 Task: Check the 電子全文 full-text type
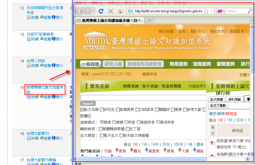tap(102, 135)
